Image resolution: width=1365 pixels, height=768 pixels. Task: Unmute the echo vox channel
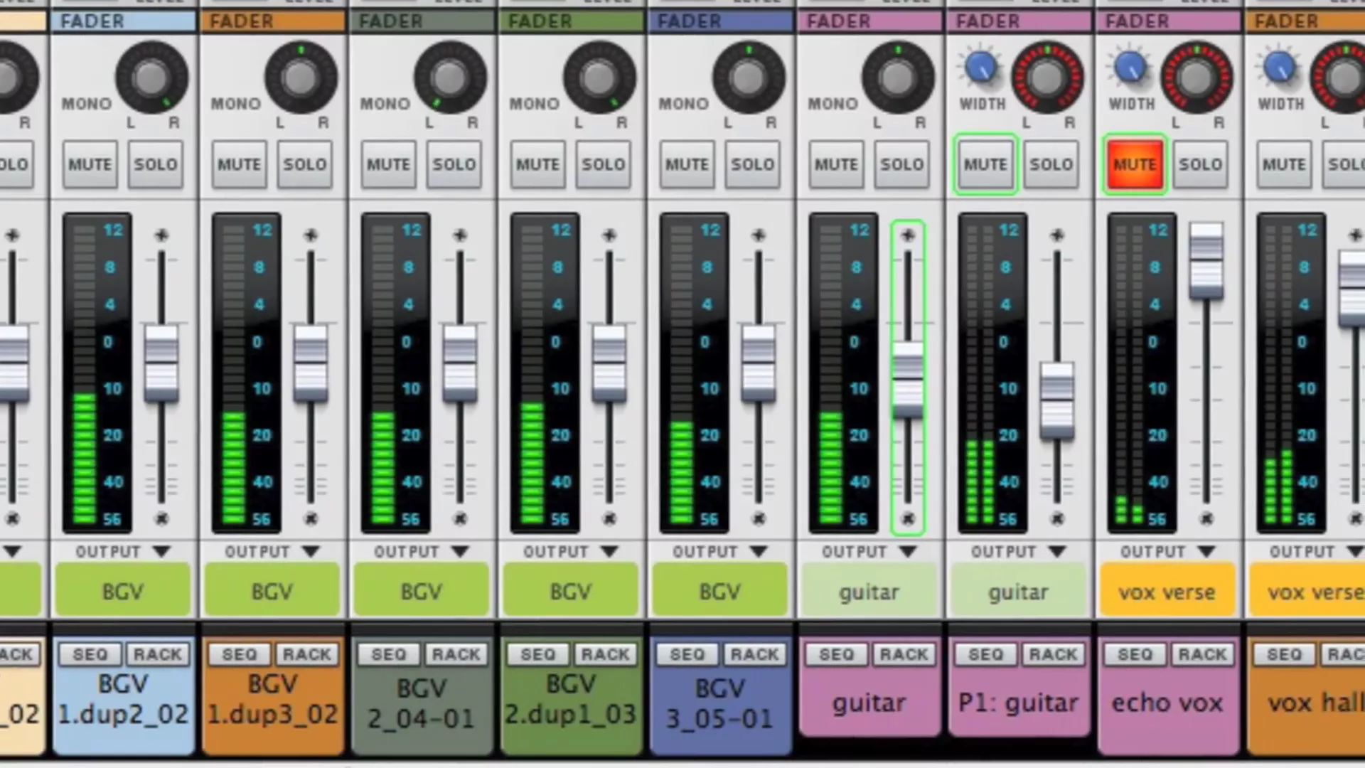point(1135,164)
